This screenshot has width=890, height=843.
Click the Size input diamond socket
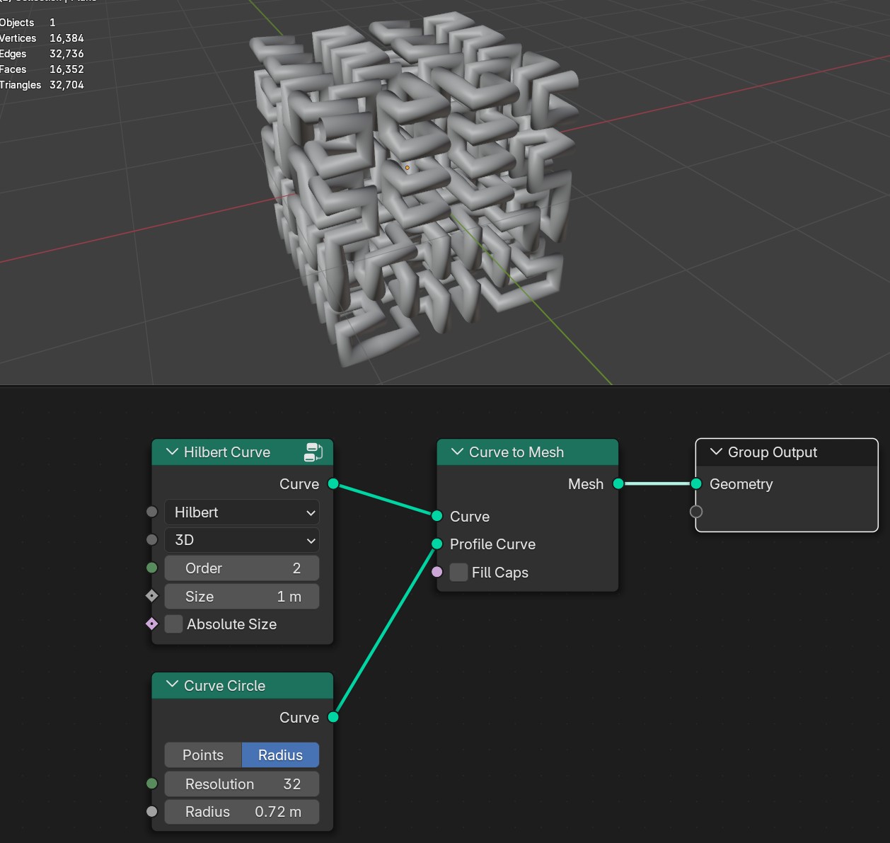(x=151, y=596)
